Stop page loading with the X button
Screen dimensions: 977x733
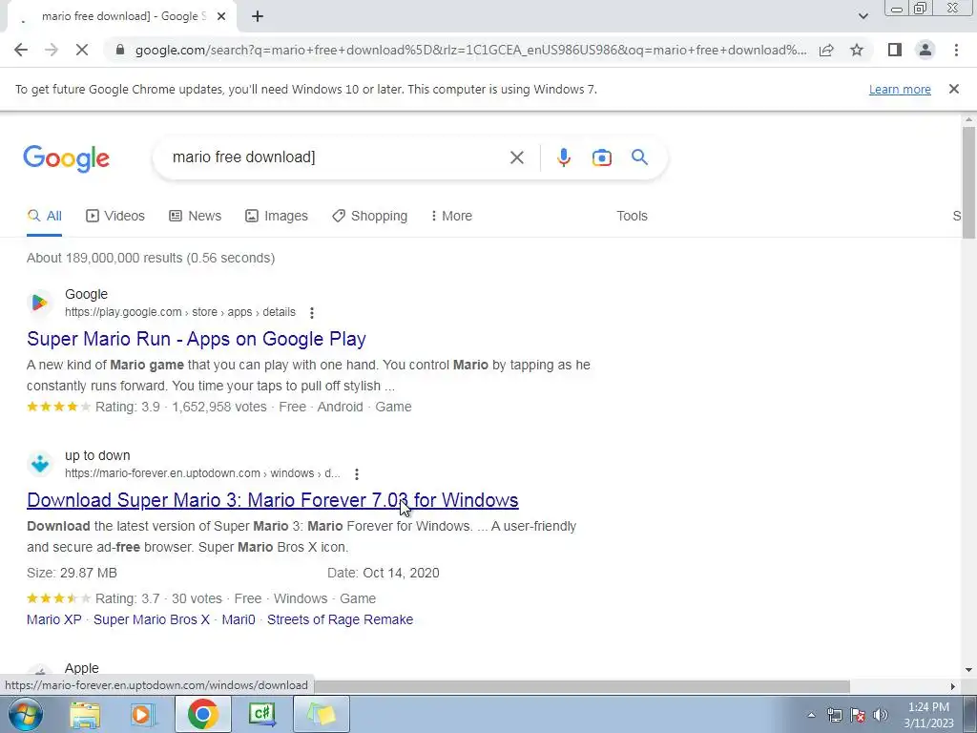[82, 50]
